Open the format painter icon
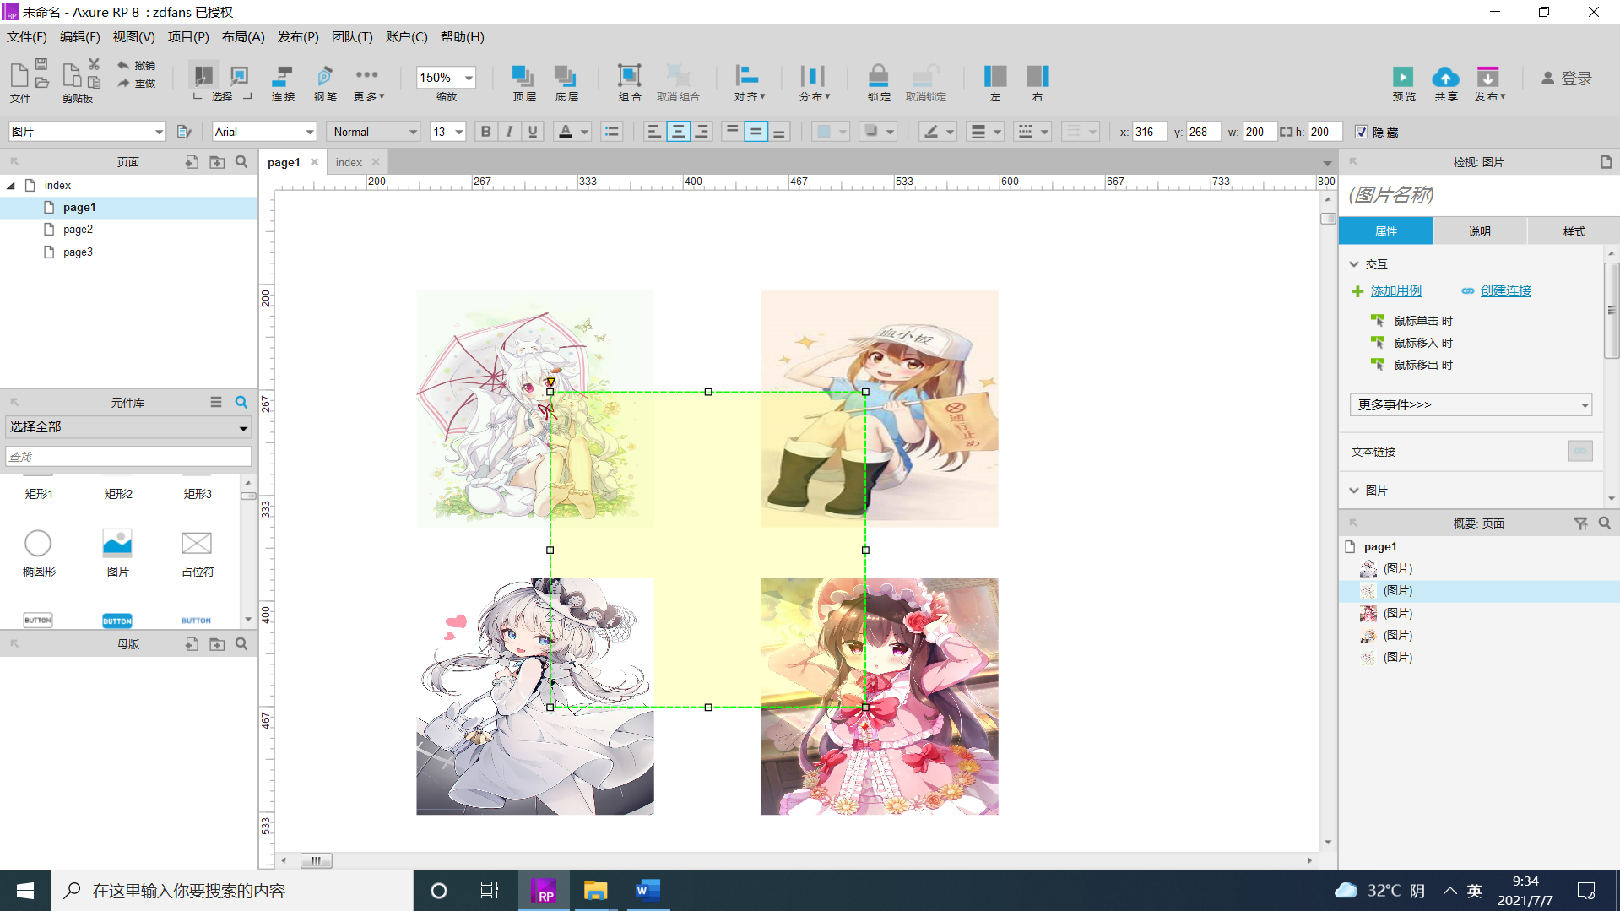Viewport: 1620px width, 911px height. (184, 132)
